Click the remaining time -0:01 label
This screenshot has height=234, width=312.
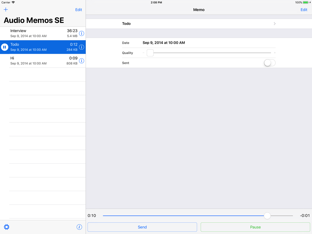pyautogui.click(x=305, y=216)
